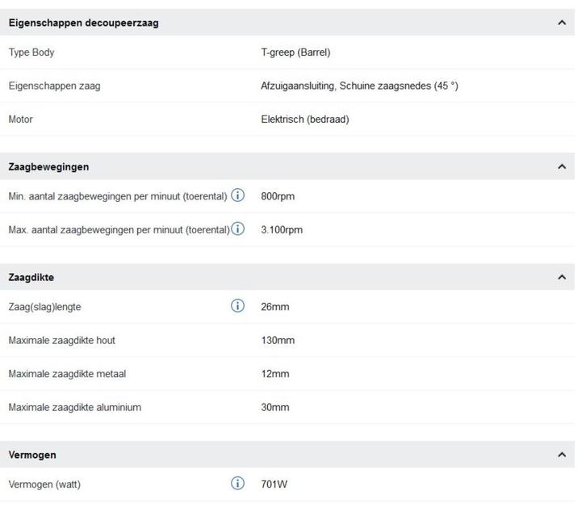Click the 3.100rpm value
586x516 pixels.
tap(282, 230)
